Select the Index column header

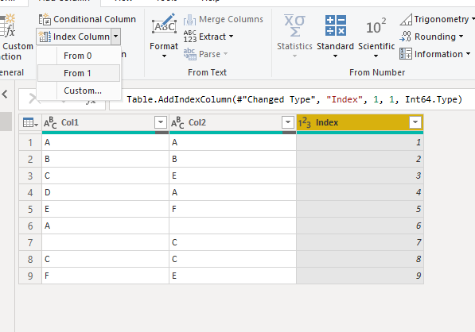click(x=360, y=123)
